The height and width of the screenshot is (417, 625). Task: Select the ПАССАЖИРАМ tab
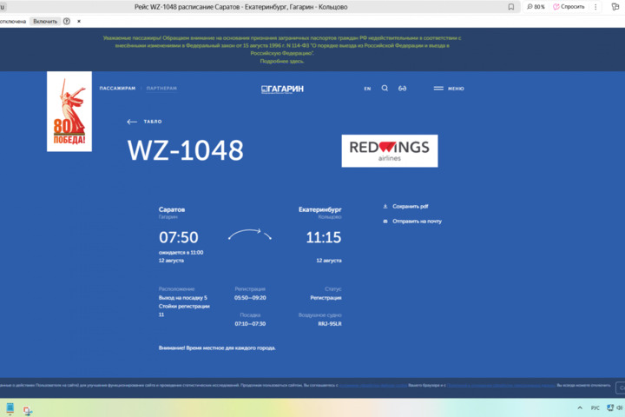pyautogui.click(x=117, y=89)
